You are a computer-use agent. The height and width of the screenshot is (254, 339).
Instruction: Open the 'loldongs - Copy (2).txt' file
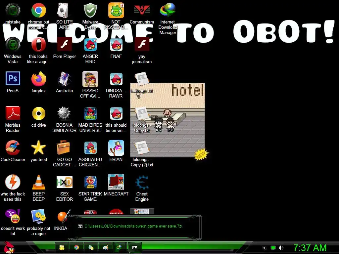(142, 148)
